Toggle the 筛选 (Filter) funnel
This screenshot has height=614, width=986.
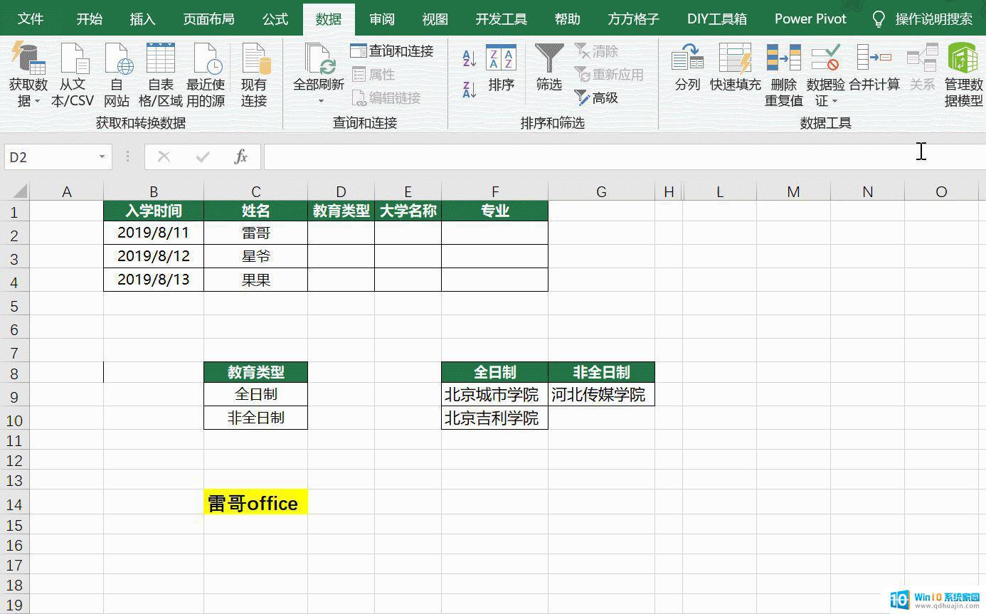549,68
